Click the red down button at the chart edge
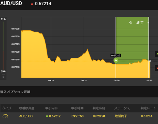Screen dimensions: 158x124 tap(156, 68)
